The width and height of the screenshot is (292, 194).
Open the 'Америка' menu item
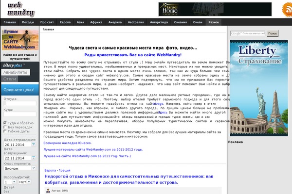(x=115, y=22)
